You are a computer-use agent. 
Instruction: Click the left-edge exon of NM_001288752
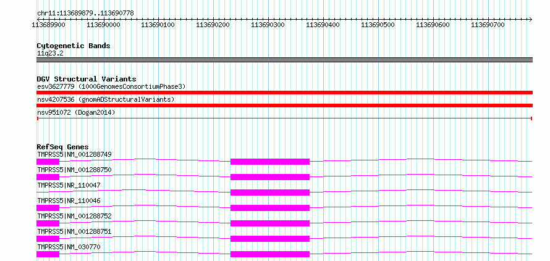tap(48, 223)
